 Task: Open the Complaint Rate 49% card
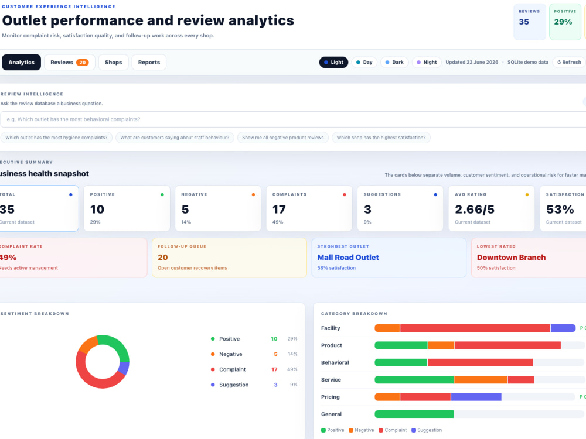click(x=73, y=258)
